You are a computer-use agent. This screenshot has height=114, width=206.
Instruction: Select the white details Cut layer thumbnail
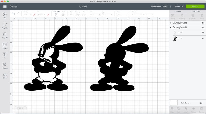click(x=175, y=33)
